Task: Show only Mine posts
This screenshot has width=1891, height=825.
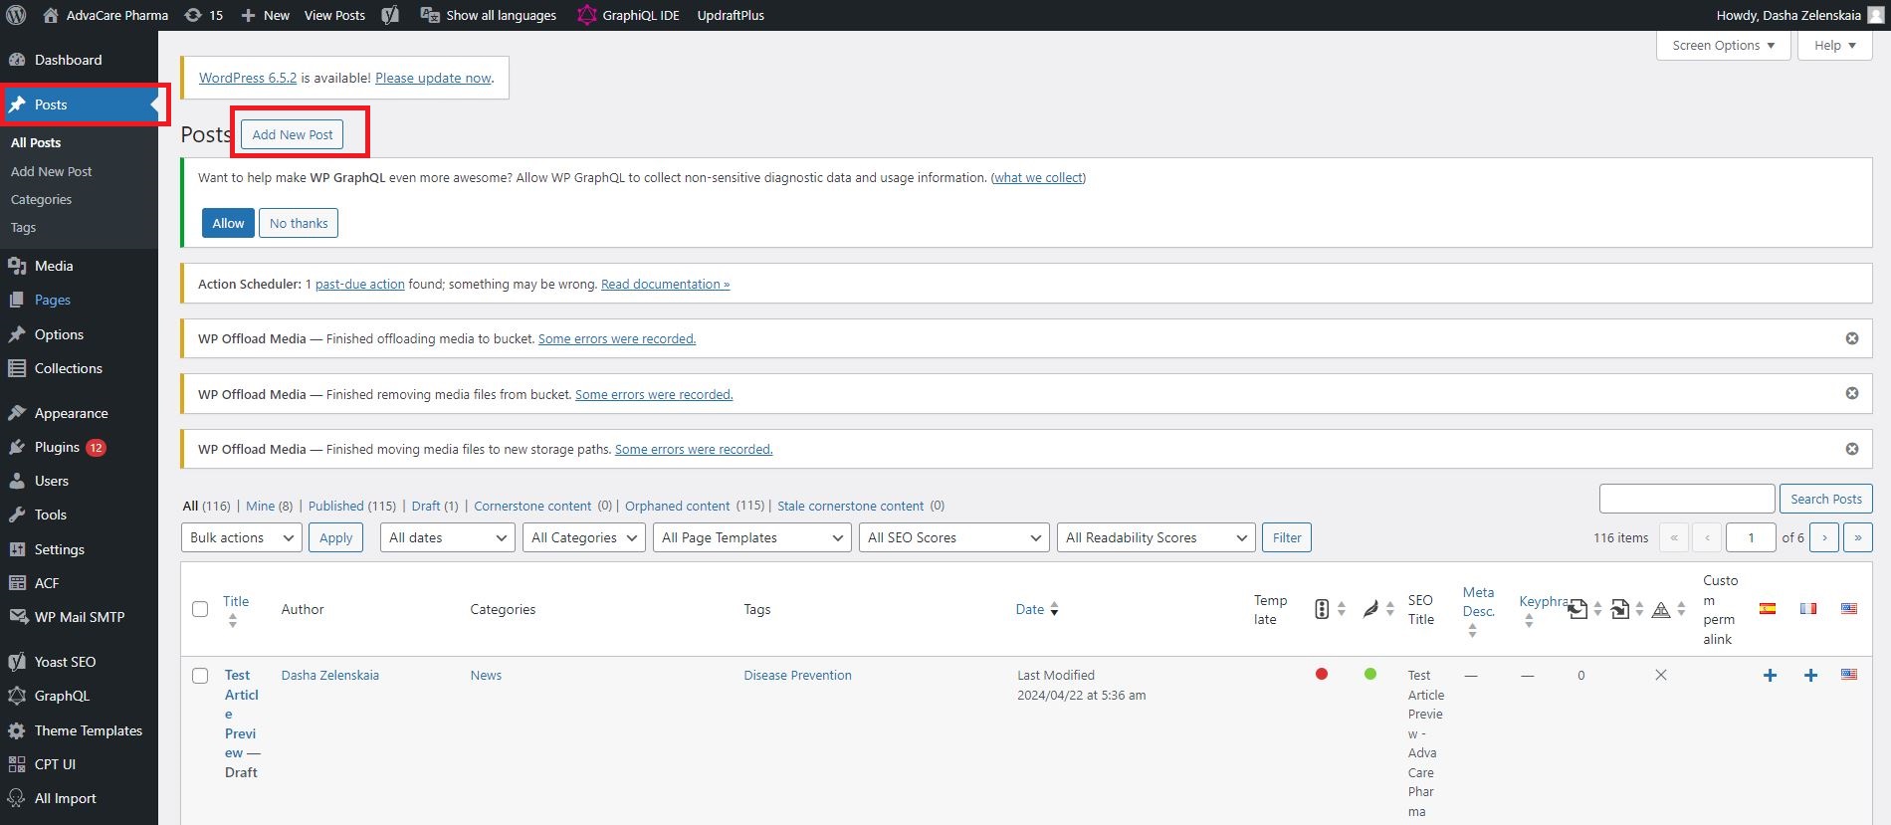Action: pyautogui.click(x=260, y=506)
